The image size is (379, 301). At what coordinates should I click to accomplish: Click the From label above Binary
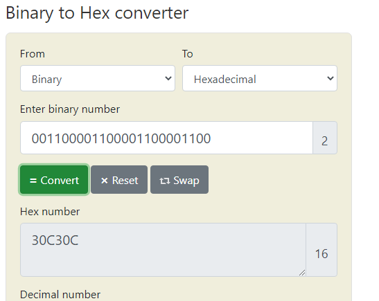point(33,54)
